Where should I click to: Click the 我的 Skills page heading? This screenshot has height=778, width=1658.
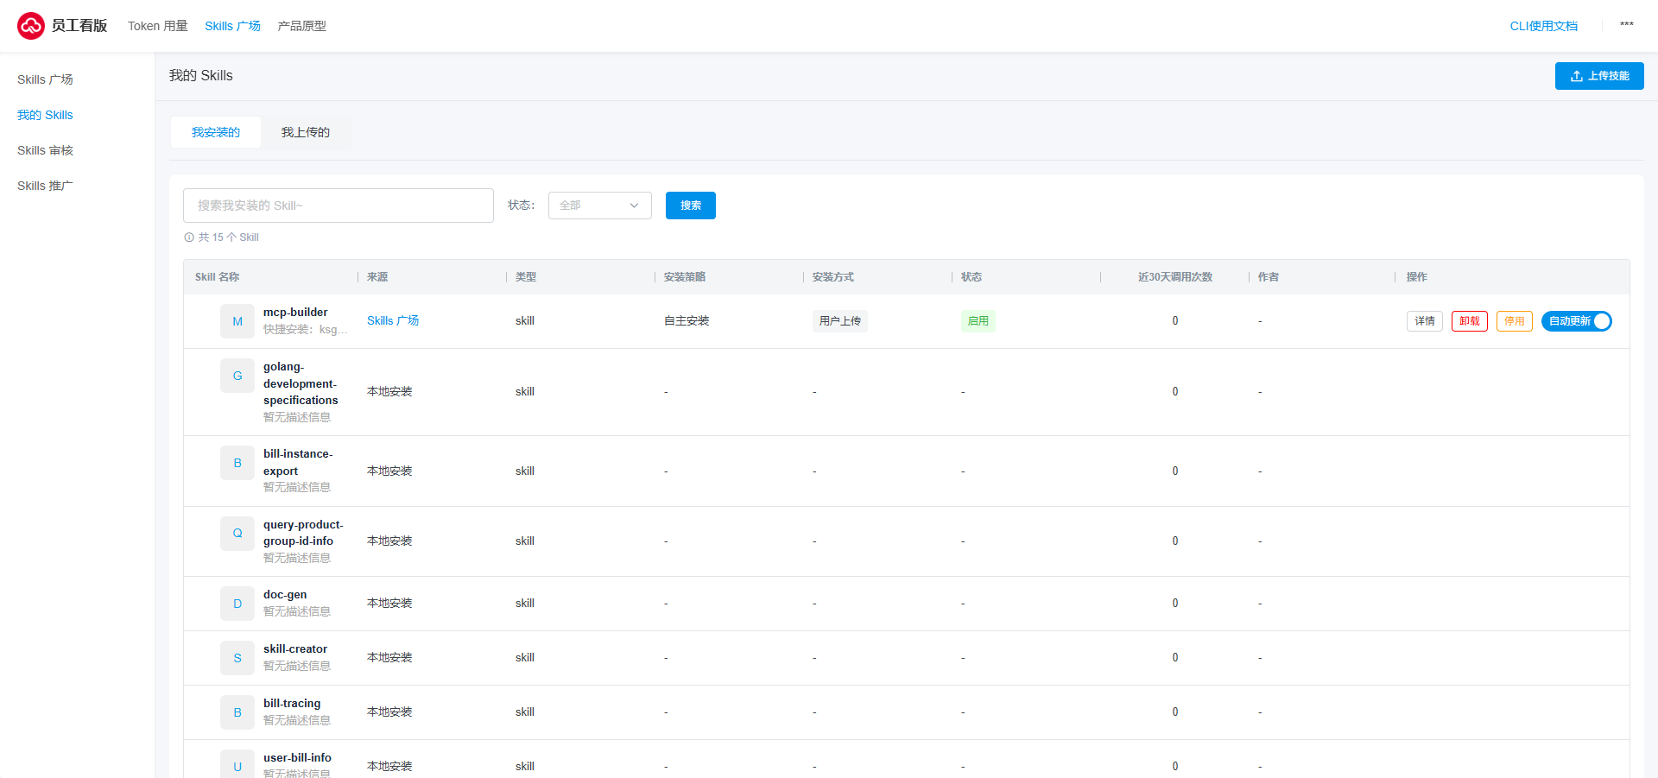[x=201, y=76]
